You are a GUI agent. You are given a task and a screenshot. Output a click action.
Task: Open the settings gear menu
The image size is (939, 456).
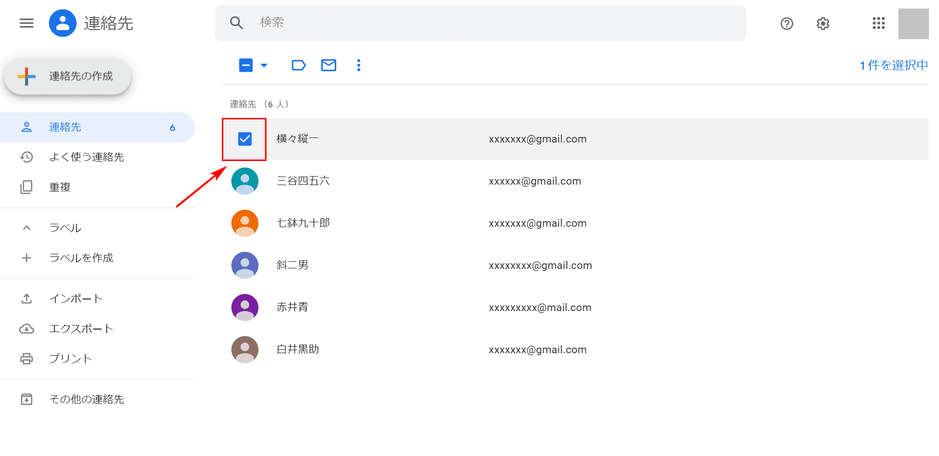coord(823,24)
